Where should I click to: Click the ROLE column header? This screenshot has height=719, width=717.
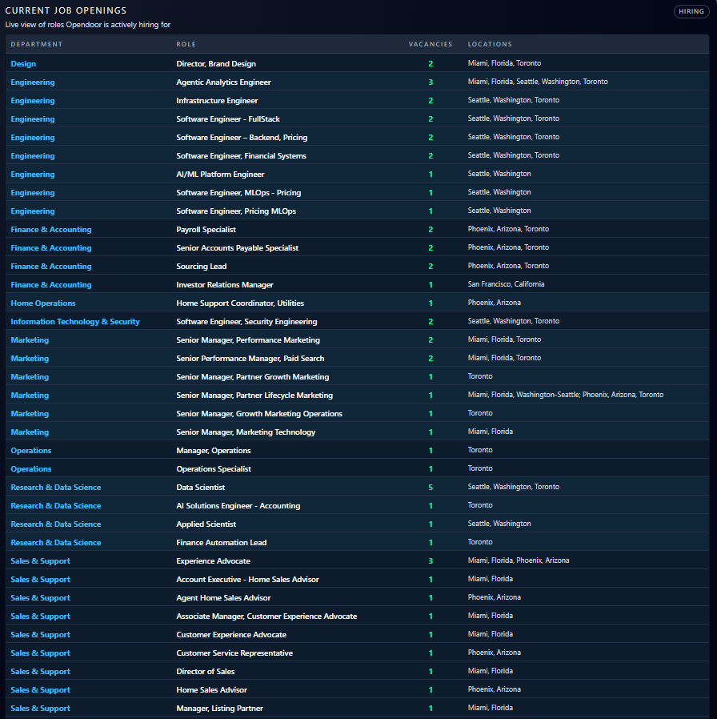point(186,44)
